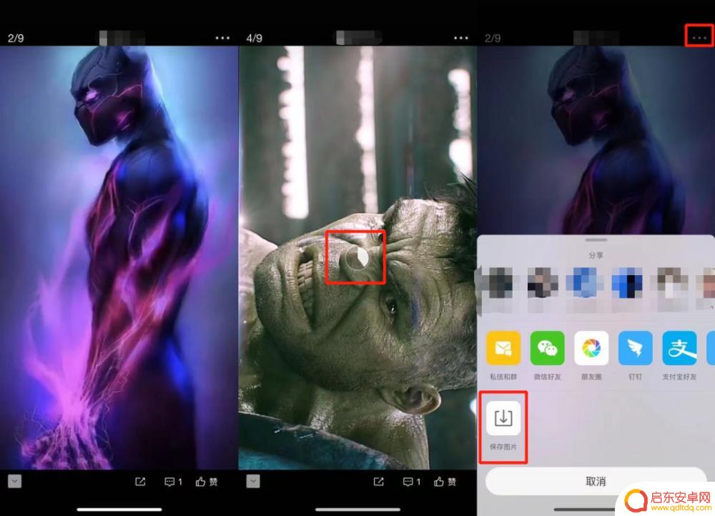Image resolution: width=715 pixels, height=516 pixels.
Task: Share to 朋友圈 Moments icon
Action: pos(591,348)
